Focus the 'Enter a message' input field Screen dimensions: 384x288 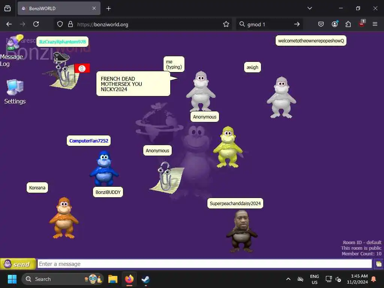click(204, 264)
